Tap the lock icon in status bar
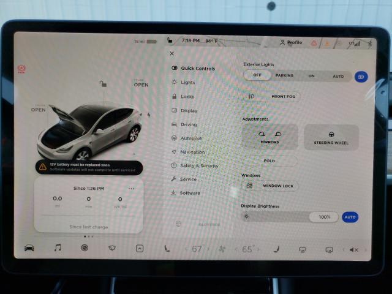The image size is (392, 294). pos(170,40)
